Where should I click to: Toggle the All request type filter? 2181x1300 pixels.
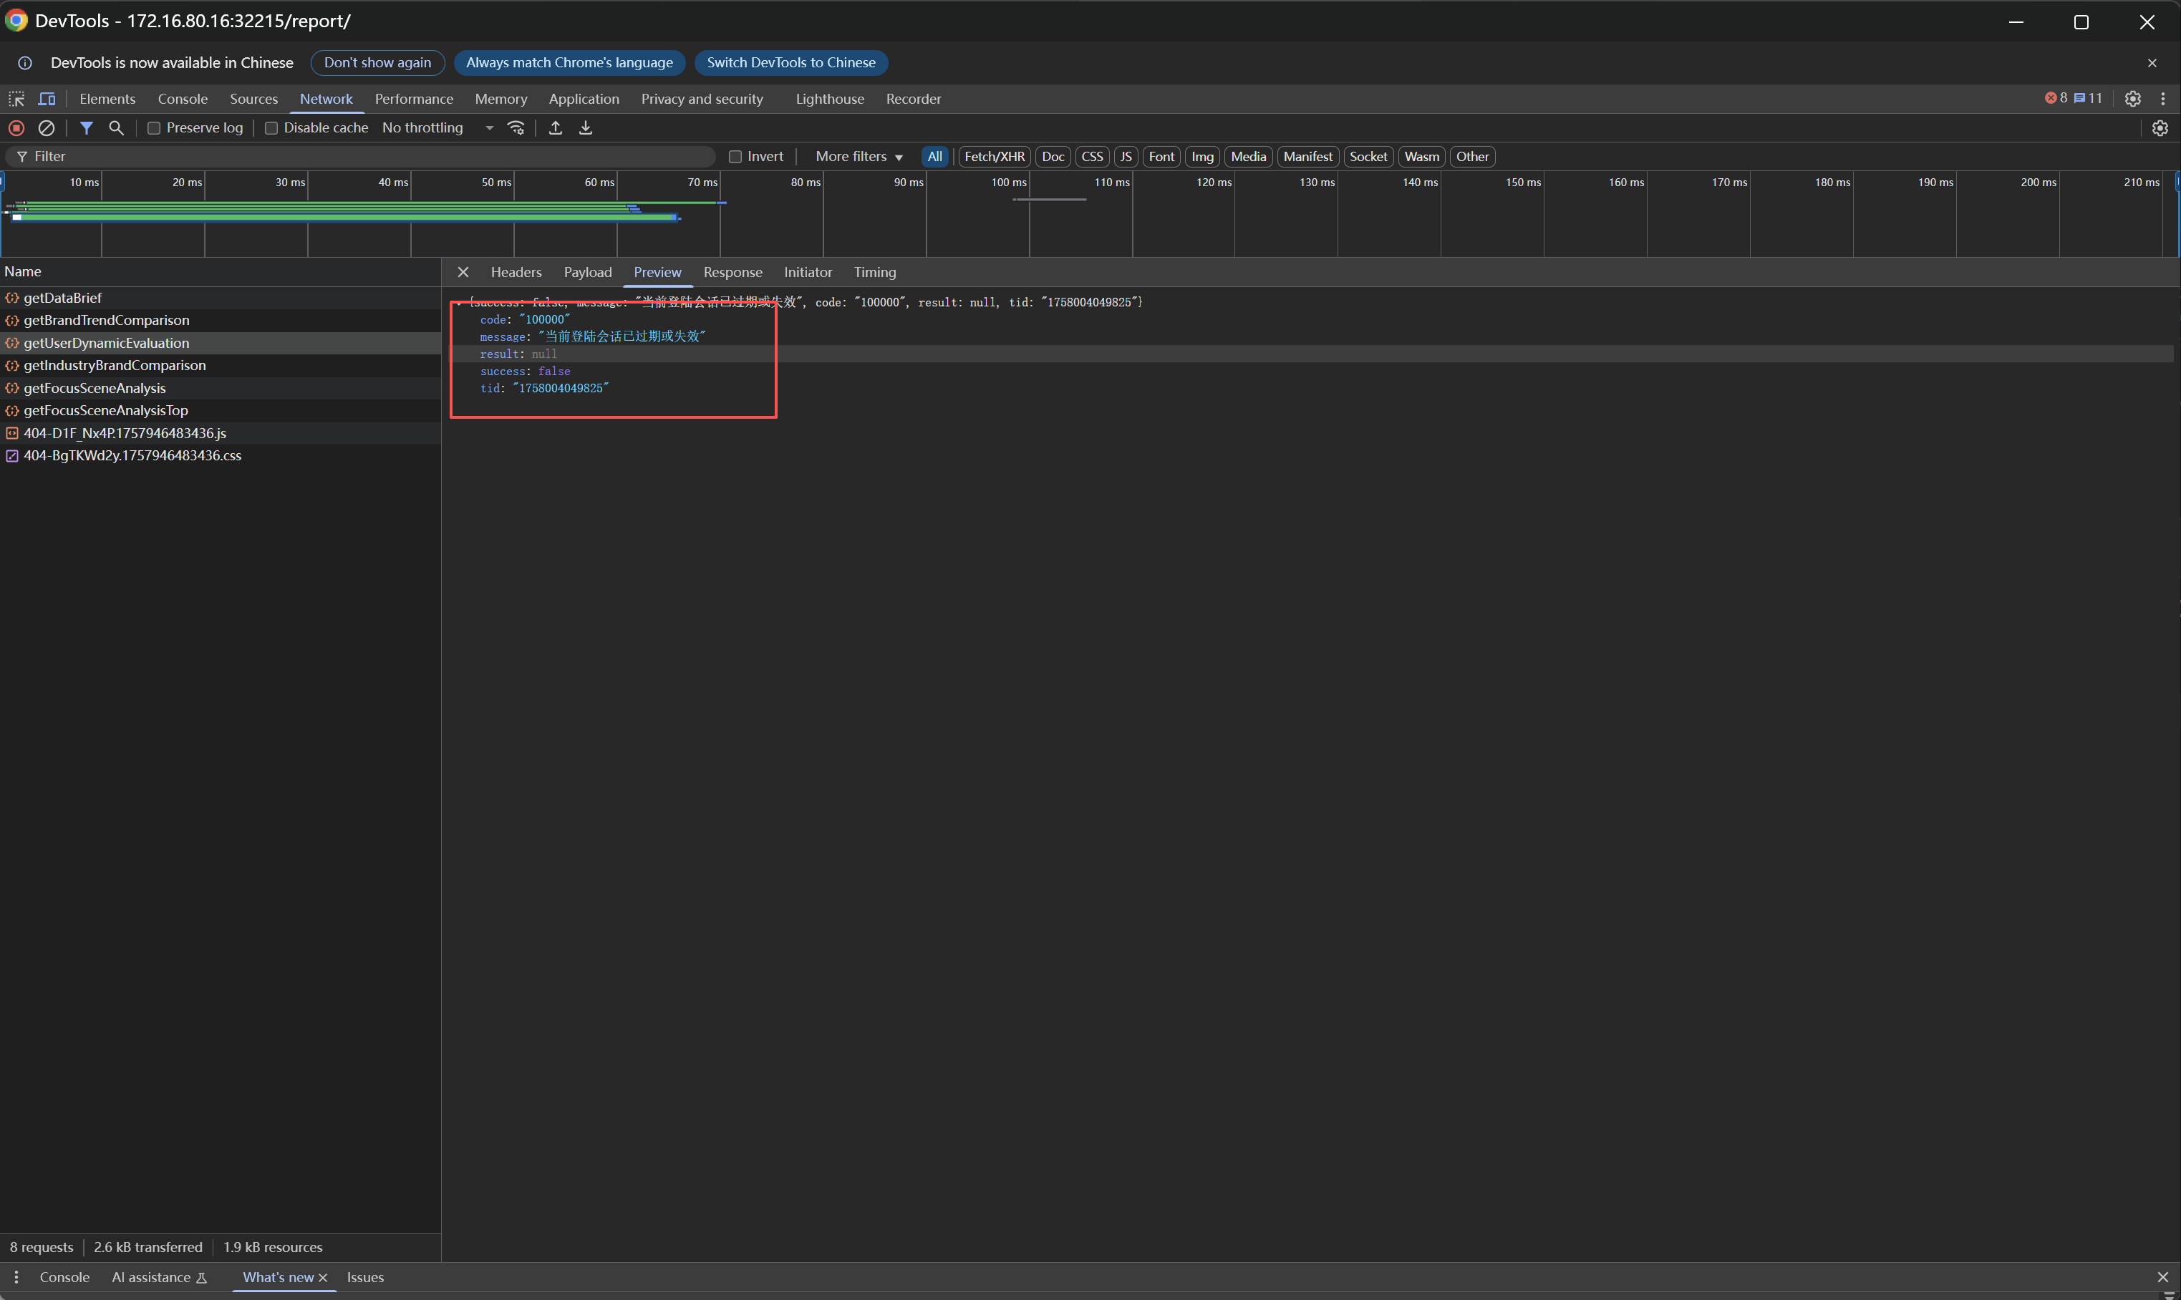[935, 157]
